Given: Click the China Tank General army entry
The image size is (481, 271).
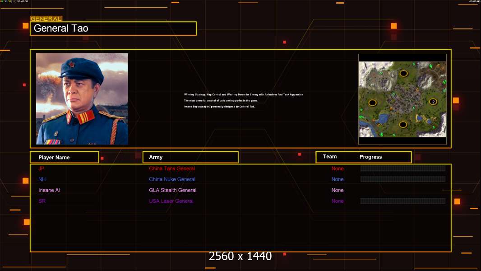Looking at the screenshot, I should (x=172, y=168).
